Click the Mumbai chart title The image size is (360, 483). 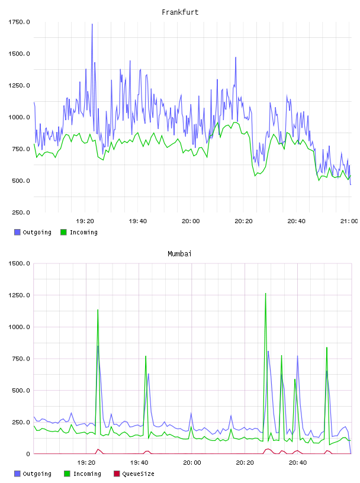[x=179, y=253]
